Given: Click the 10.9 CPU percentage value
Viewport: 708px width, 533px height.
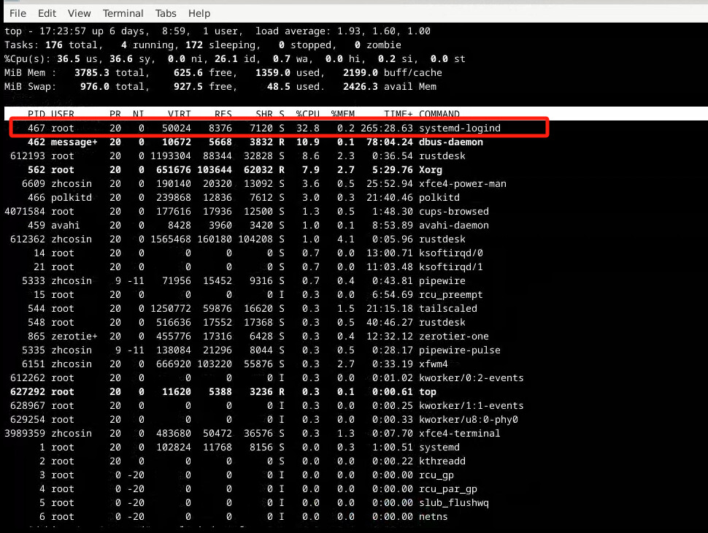Looking at the screenshot, I should tap(308, 142).
